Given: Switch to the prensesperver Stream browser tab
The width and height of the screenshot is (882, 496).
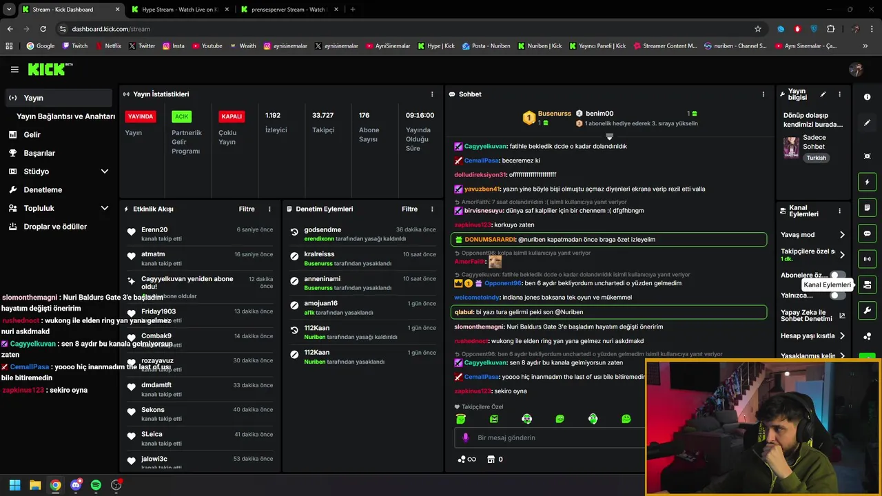Looking at the screenshot, I should [289, 10].
